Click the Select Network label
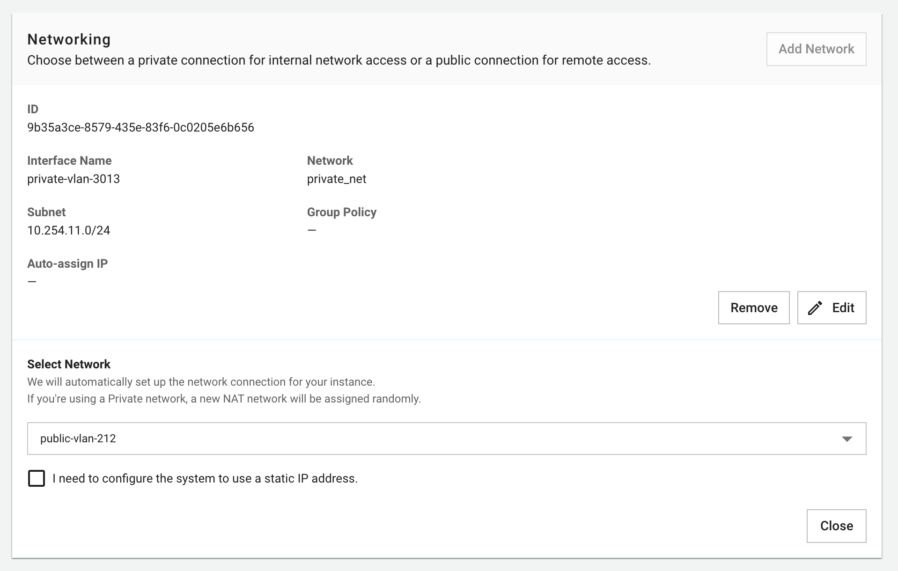 click(x=69, y=364)
